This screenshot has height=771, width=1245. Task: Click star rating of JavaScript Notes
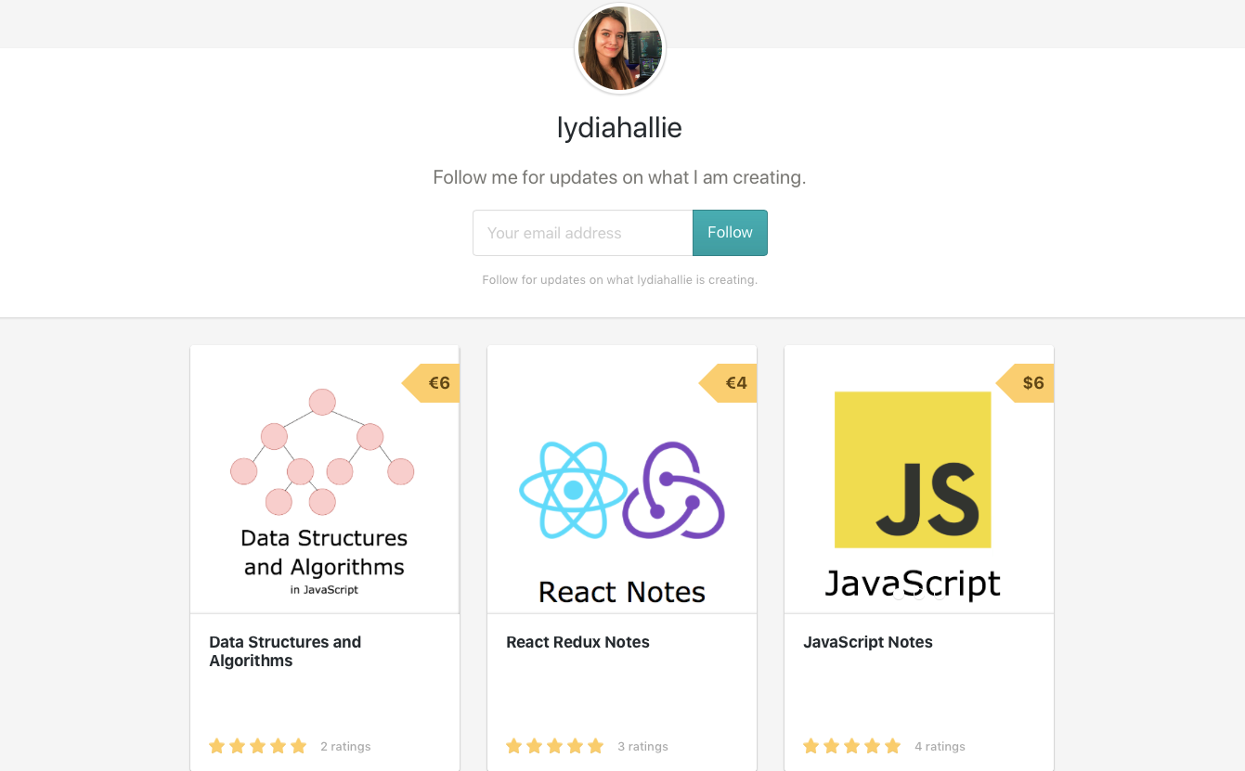point(852,746)
